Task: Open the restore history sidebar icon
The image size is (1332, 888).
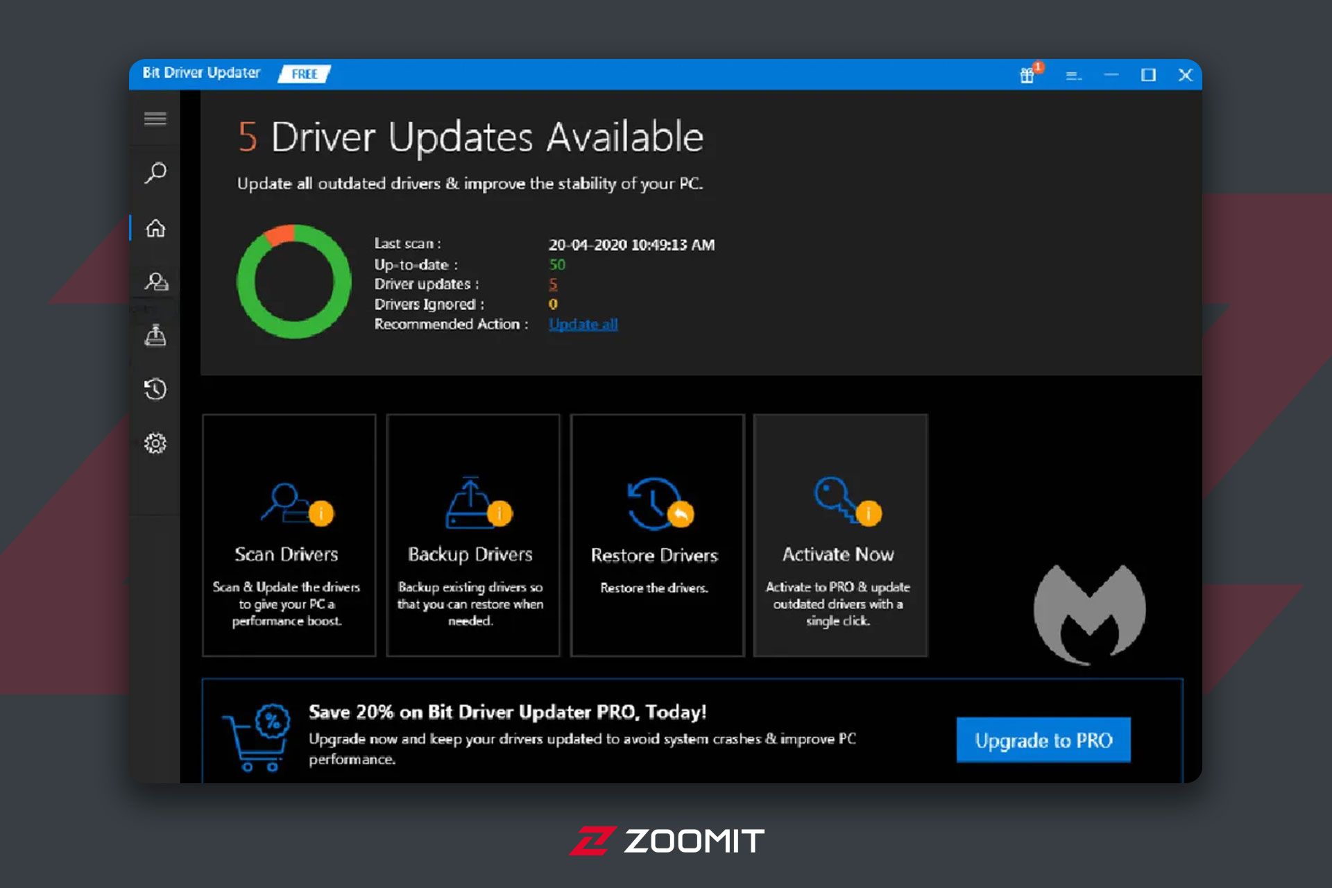Action: [x=155, y=389]
